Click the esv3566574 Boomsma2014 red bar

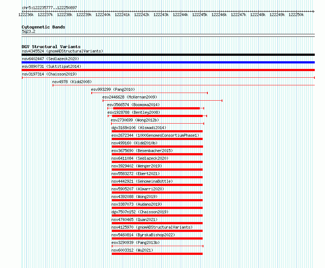157,108
